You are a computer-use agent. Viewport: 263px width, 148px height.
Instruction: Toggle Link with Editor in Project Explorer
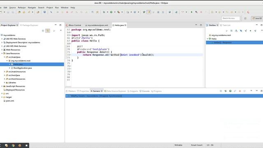[x=48, y=31]
